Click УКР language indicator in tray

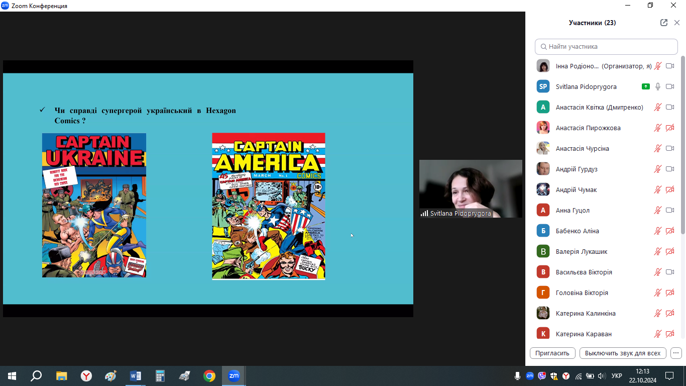pos(617,376)
